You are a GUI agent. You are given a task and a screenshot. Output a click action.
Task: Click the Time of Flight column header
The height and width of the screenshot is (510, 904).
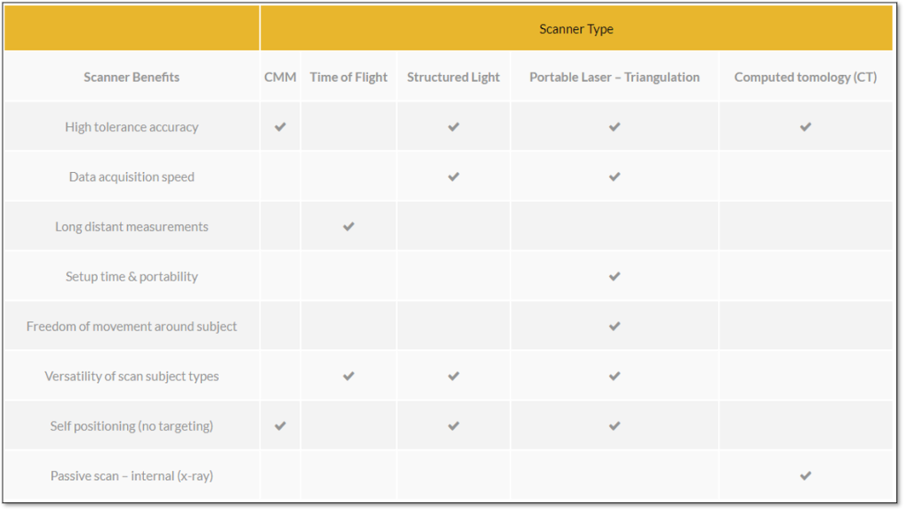[x=348, y=77]
